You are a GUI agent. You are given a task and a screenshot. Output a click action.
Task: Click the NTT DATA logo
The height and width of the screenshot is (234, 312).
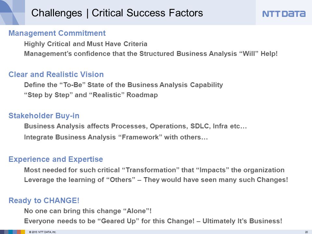pos(284,14)
